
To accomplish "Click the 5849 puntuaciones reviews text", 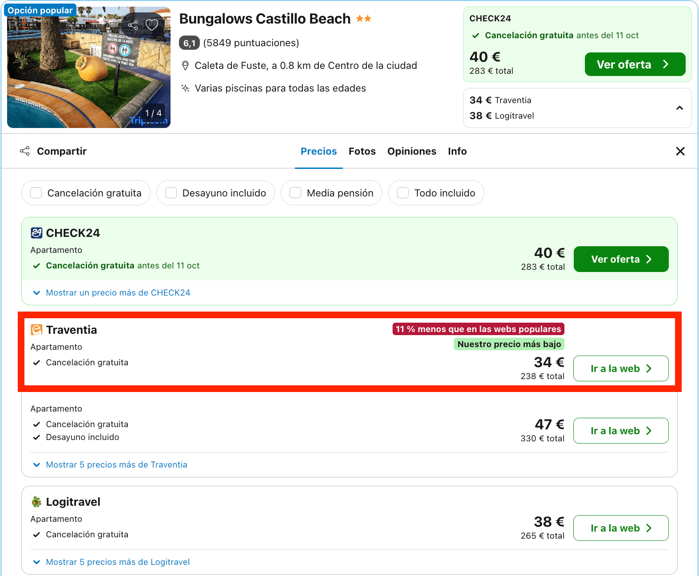I will pyautogui.click(x=251, y=43).
